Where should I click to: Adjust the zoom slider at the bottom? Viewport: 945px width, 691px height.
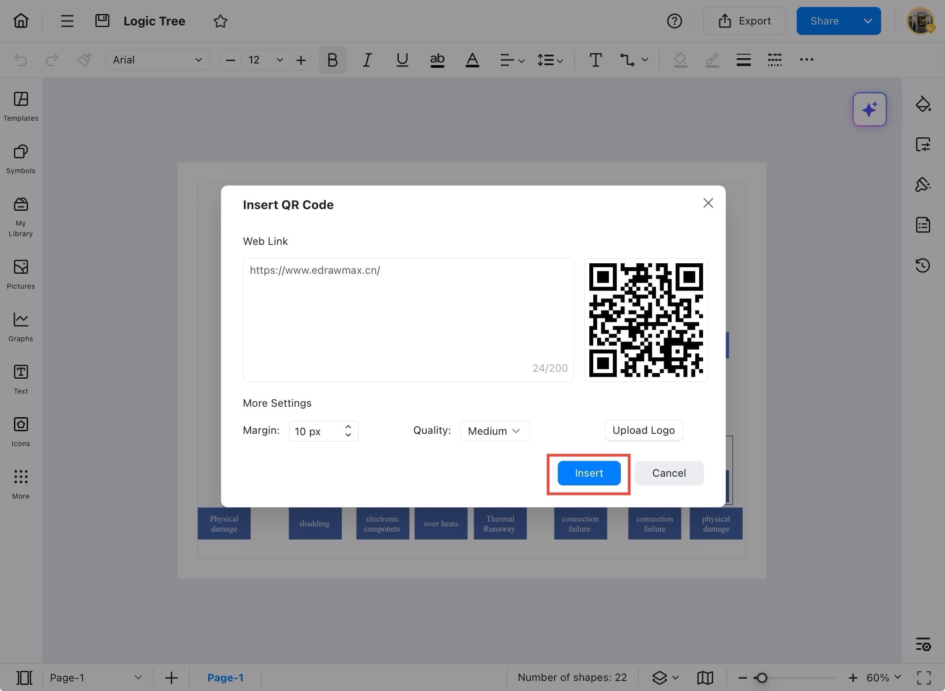point(762,677)
